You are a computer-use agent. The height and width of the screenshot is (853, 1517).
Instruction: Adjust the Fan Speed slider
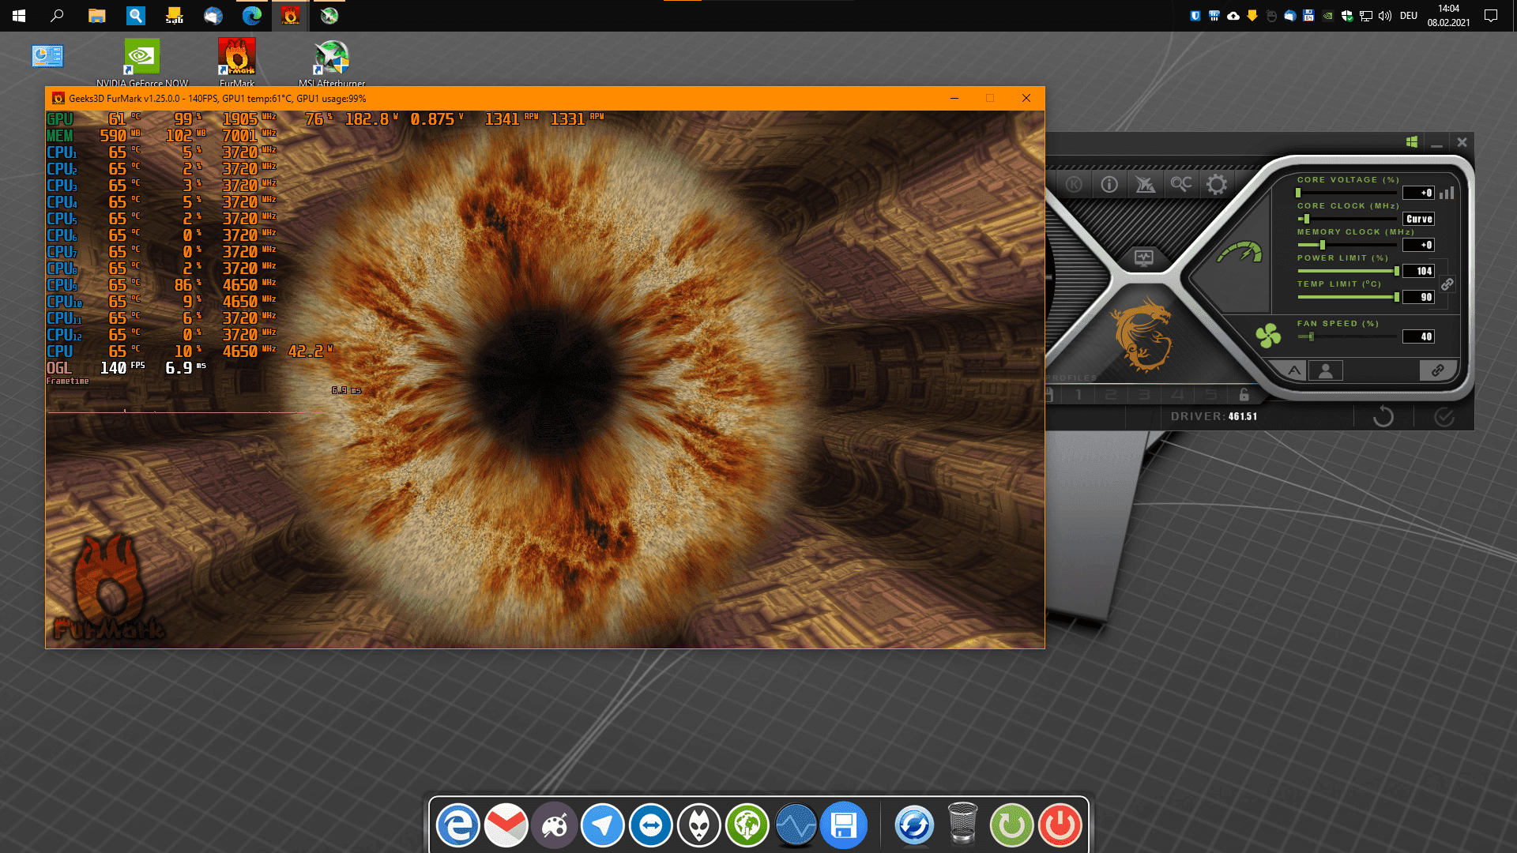tap(1347, 336)
